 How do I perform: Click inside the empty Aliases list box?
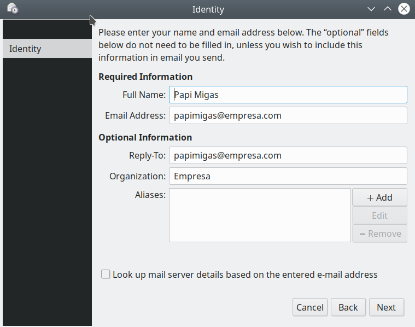pyautogui.click(x=260, y=215)
